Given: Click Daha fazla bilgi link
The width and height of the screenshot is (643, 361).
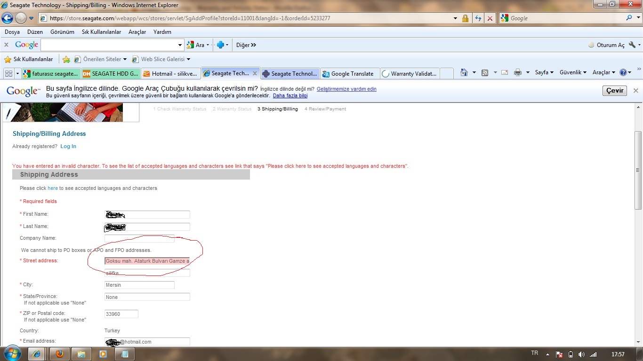Looking at the screenshot, I should pos(290,95).
